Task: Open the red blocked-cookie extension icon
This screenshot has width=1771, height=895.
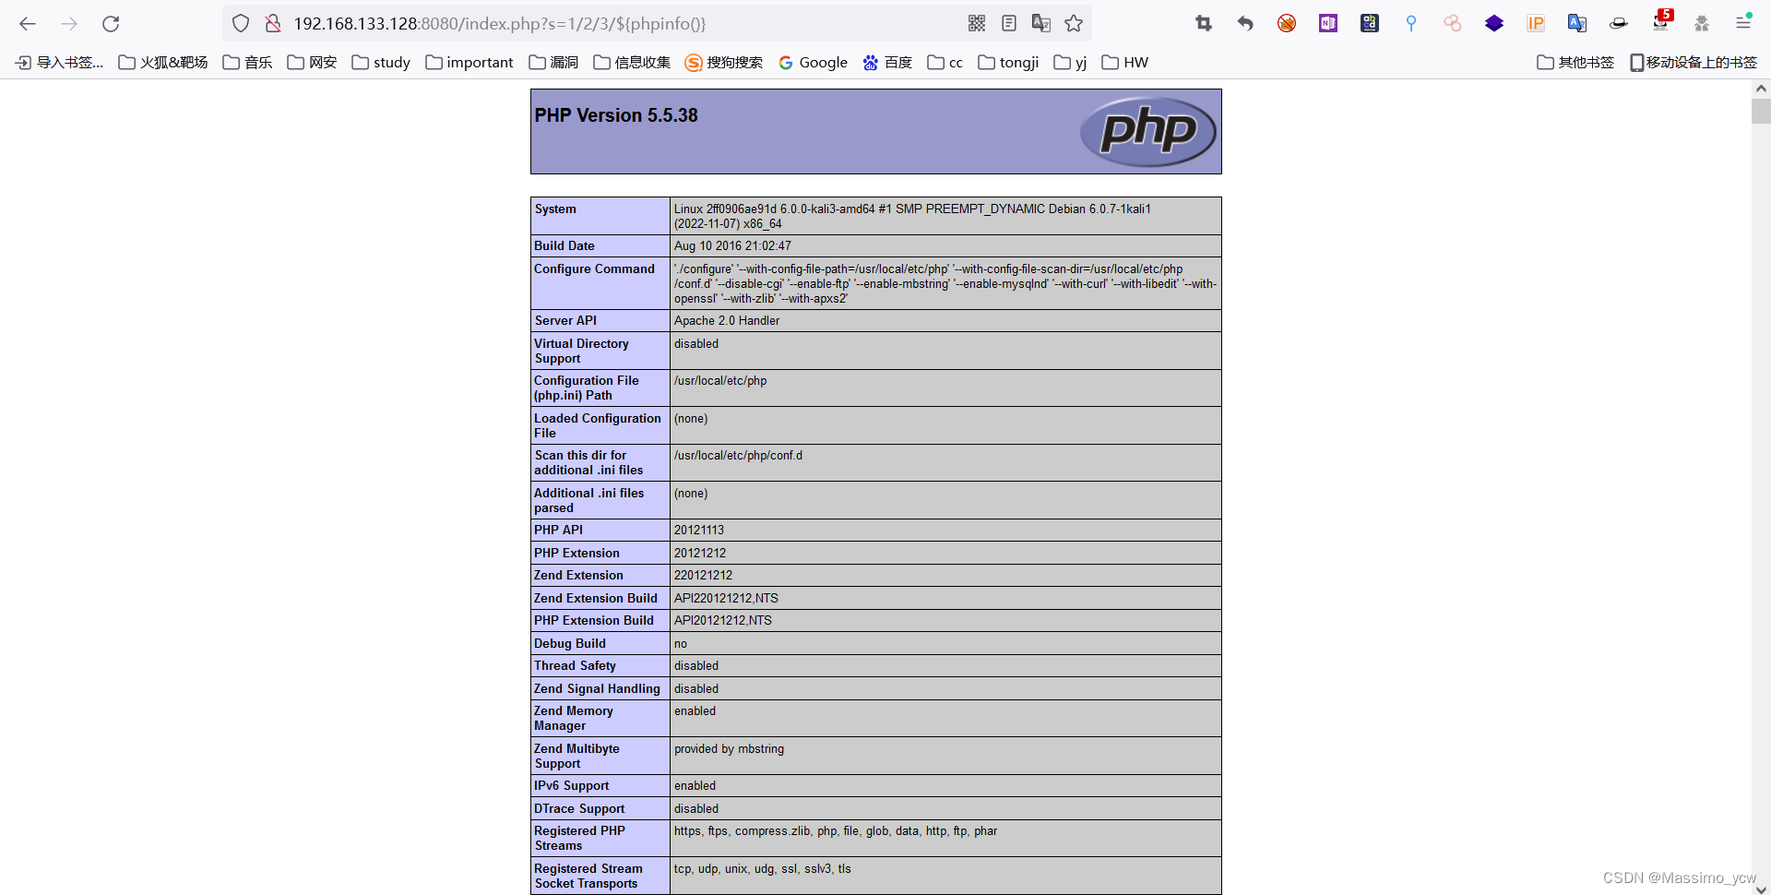Action: click(x=1287, y=24)
